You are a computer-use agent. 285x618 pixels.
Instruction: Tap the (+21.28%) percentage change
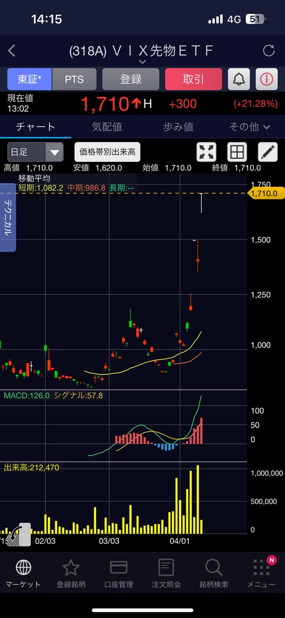(256, 104)
